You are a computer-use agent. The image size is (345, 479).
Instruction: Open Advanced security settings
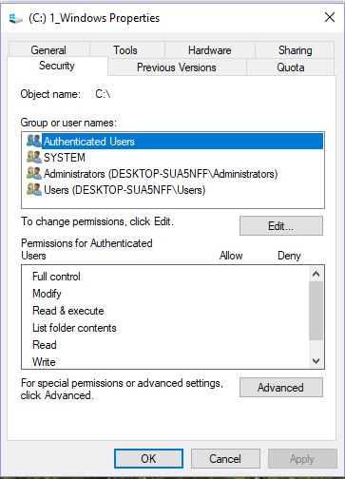(281, 387)
